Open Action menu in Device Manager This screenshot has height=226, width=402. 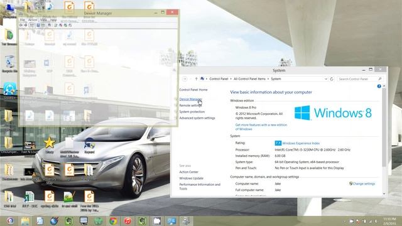(33, 19)
